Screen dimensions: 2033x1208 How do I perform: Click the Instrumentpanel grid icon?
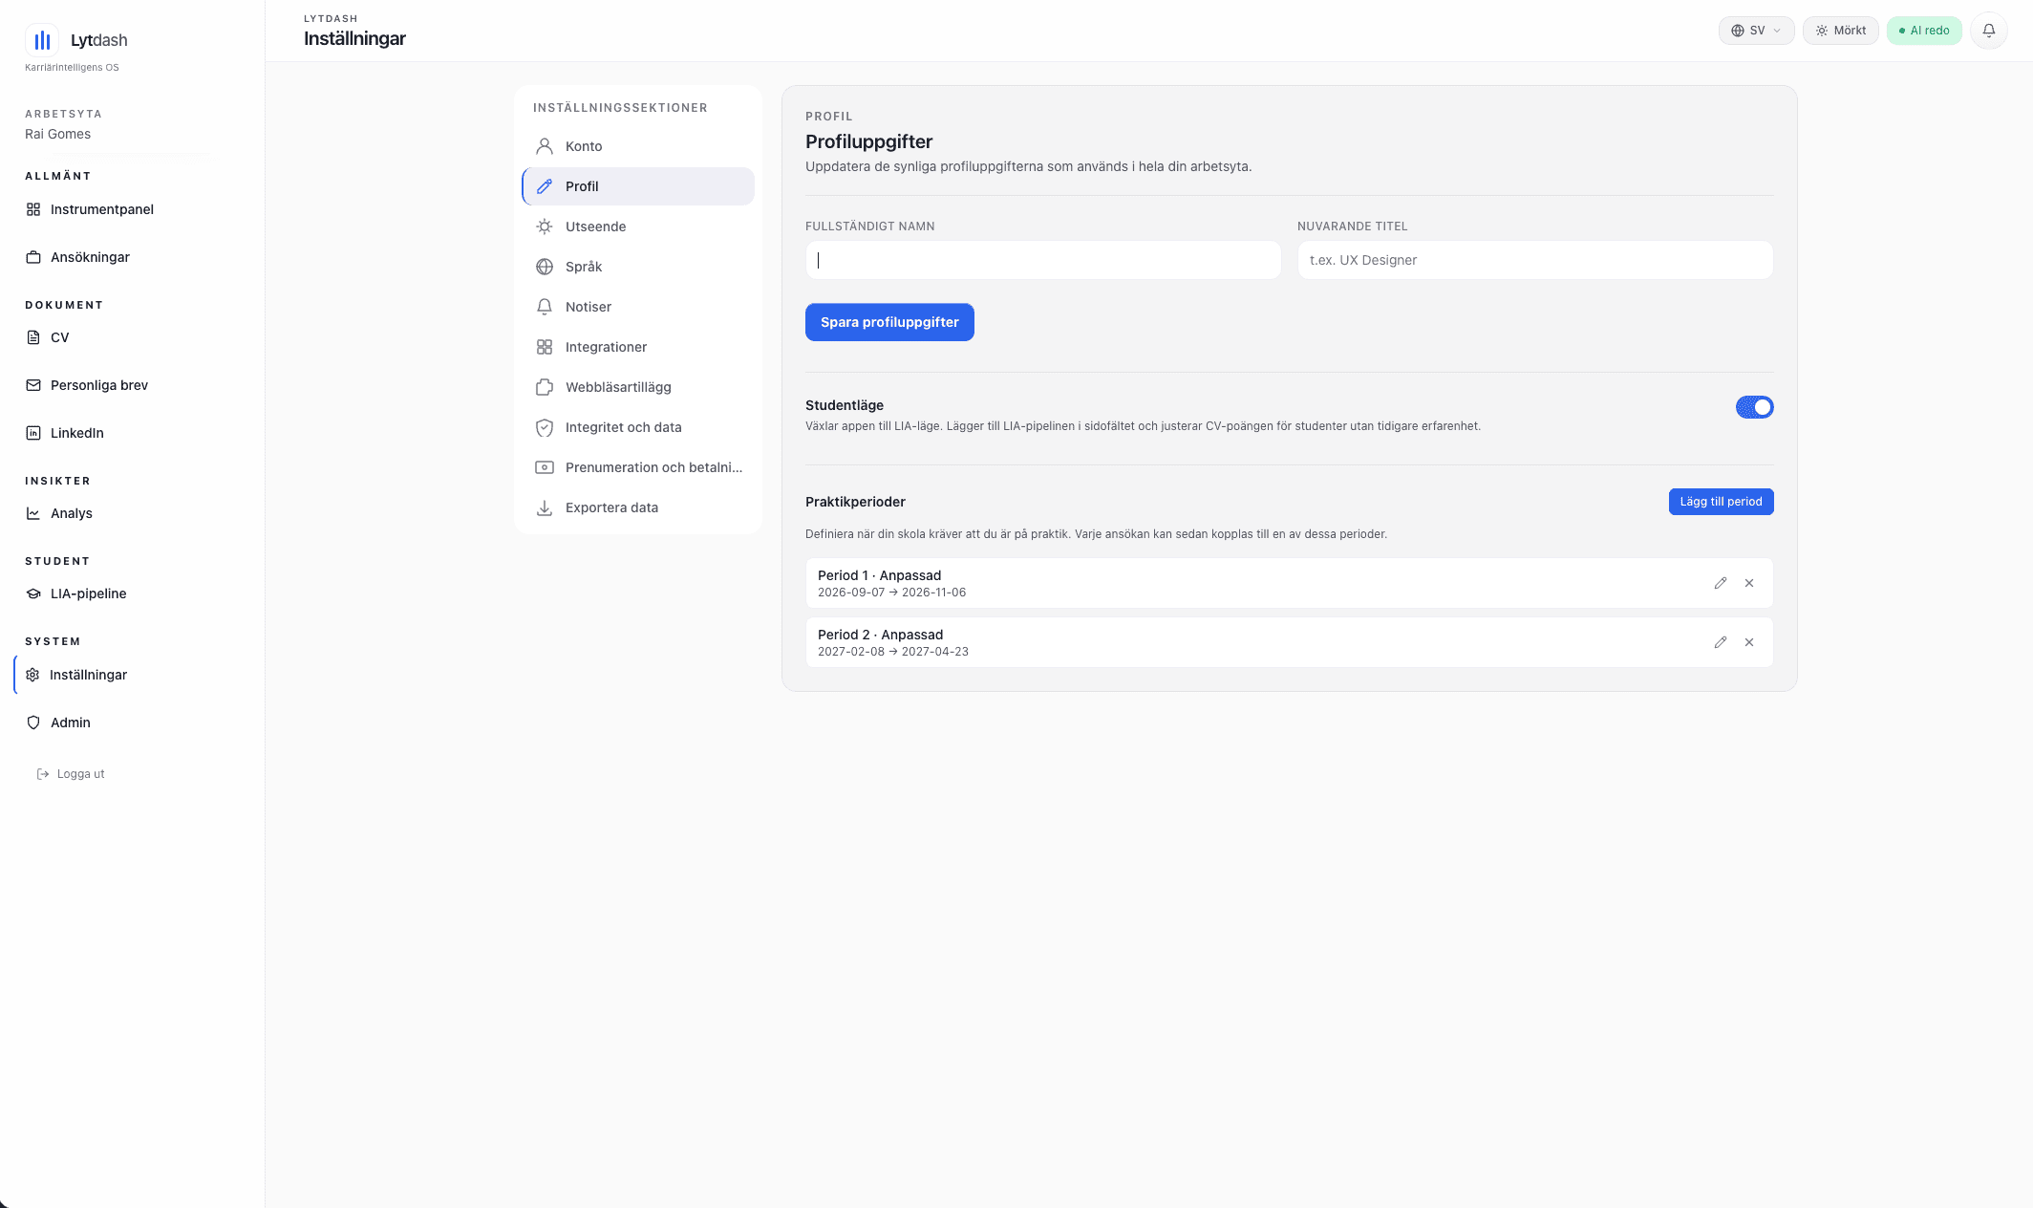pos(33,209)
